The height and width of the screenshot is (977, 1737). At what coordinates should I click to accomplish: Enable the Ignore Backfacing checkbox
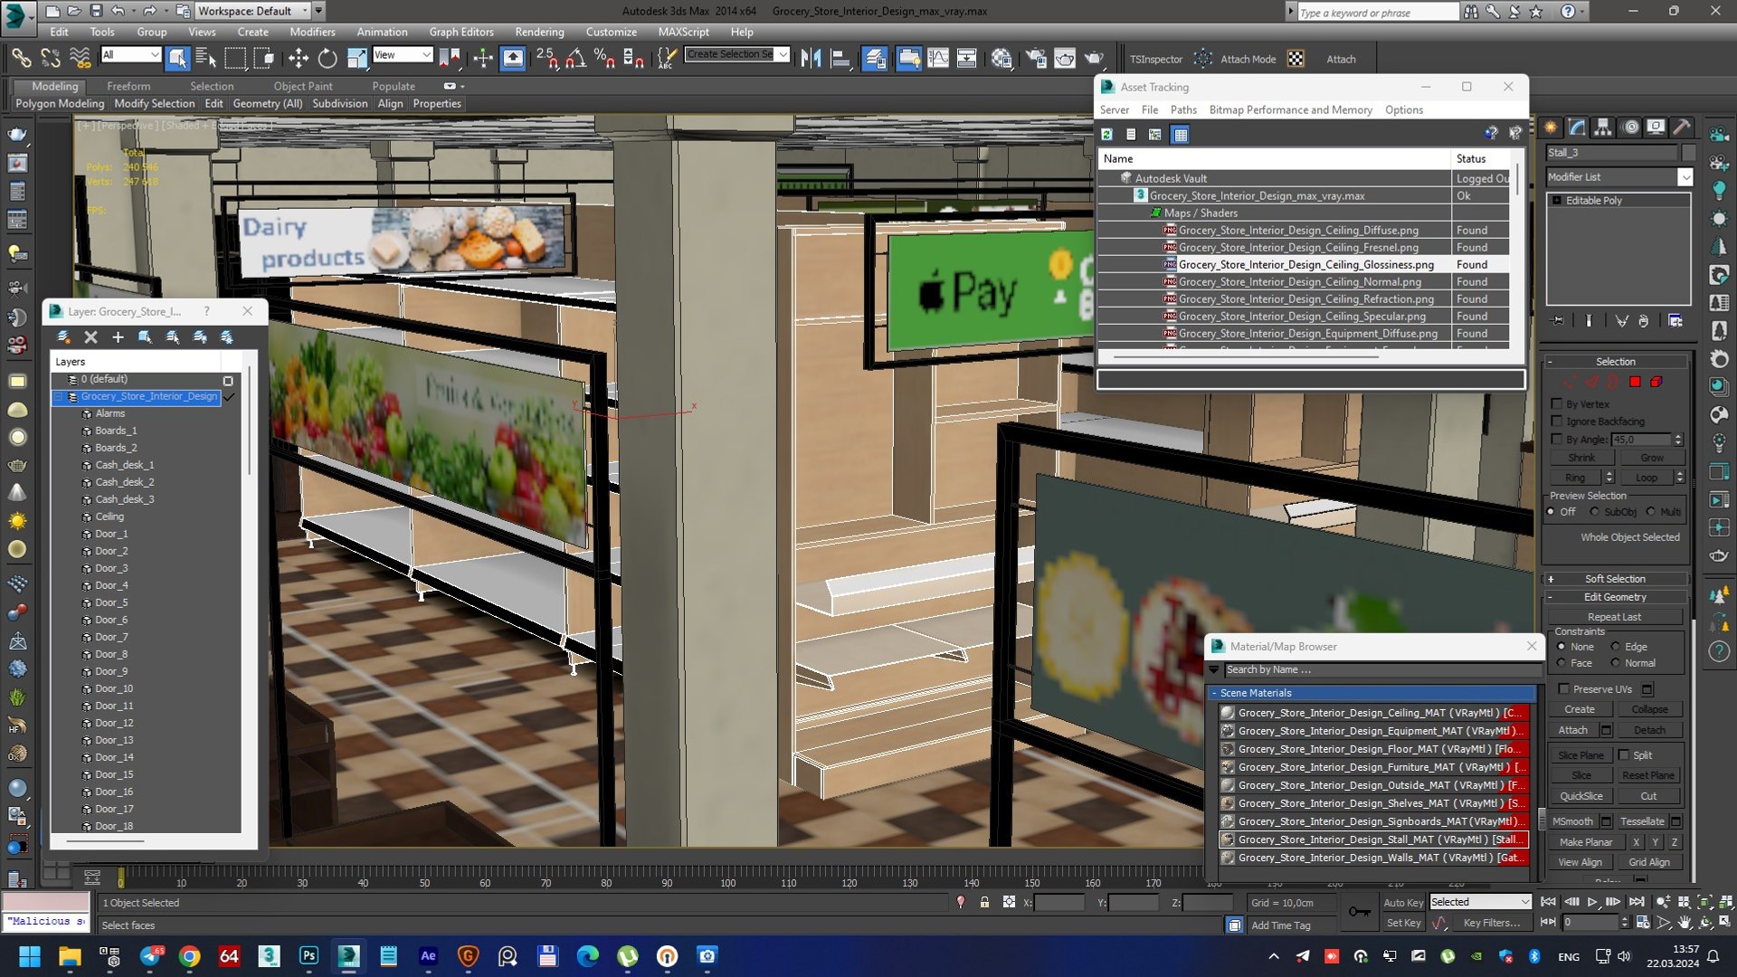[x=1557, y=422]
